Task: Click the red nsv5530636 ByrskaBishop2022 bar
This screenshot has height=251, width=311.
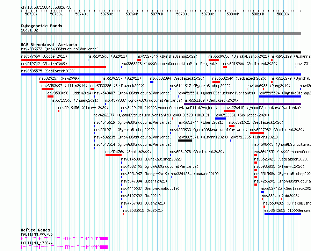Action: click(214, 60)
